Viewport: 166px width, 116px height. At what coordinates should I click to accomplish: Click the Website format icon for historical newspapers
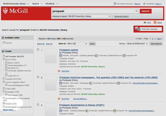(x=61, y=83)
